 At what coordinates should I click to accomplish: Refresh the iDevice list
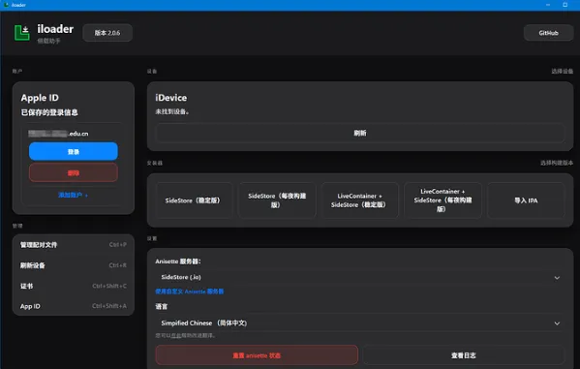[x=360, y=133]
